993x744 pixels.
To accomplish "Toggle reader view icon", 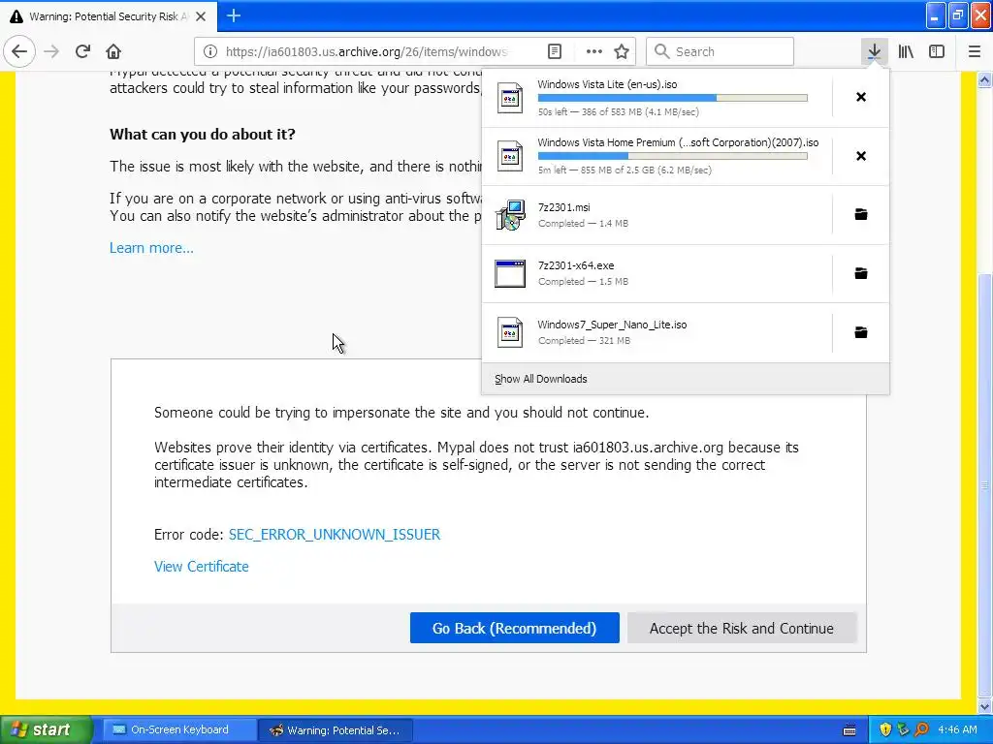I will coord(554,51).
